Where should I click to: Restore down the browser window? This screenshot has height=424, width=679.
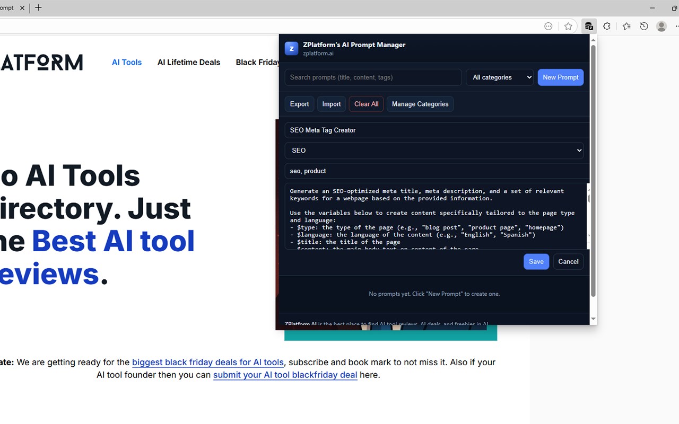pos(674,8)
